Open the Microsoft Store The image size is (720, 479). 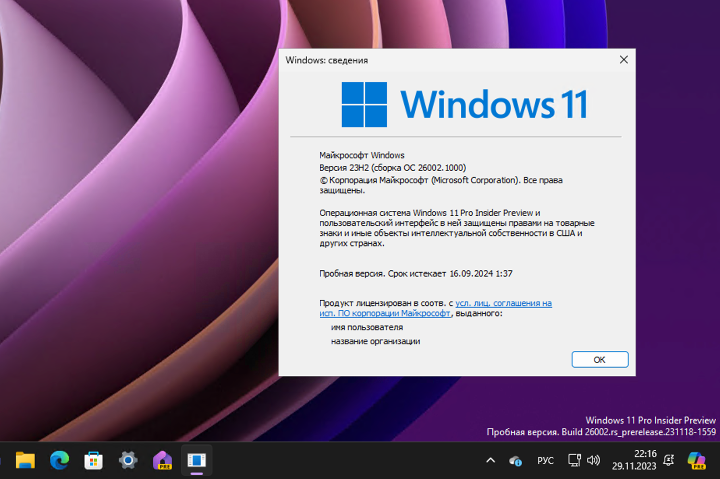(94, 460)
